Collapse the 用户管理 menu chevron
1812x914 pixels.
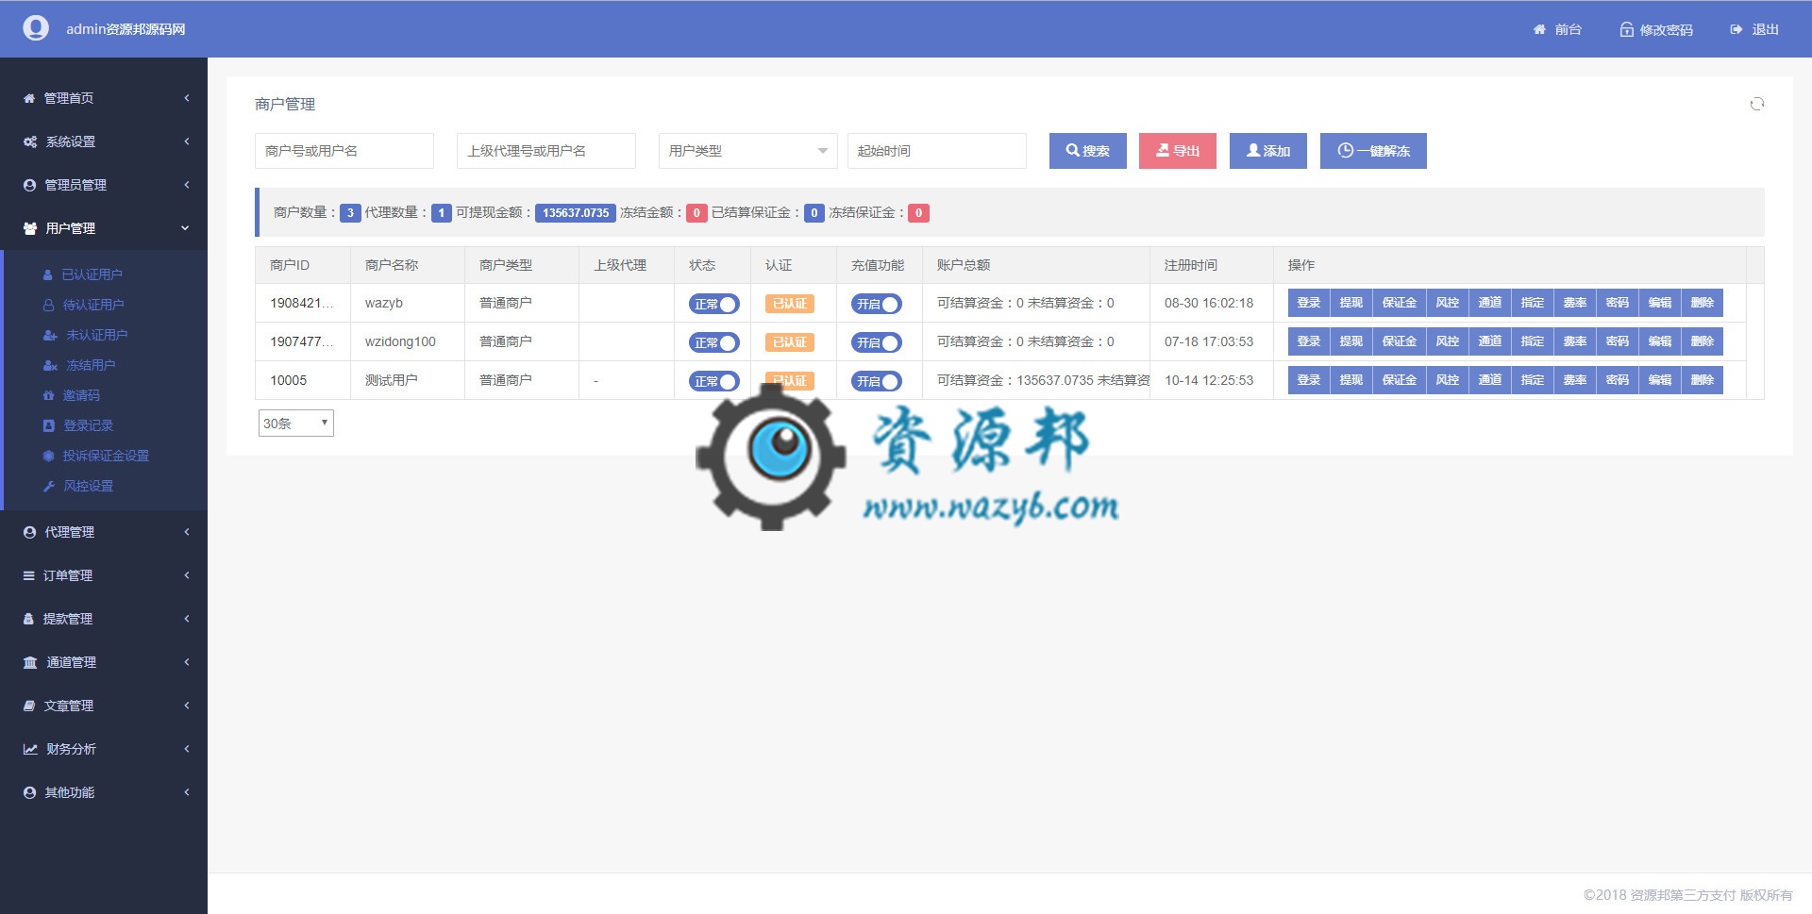click(x=185, y=228)
